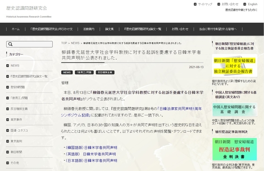Click the arrow icon beside サイトマップ

(x=195, y=4)
